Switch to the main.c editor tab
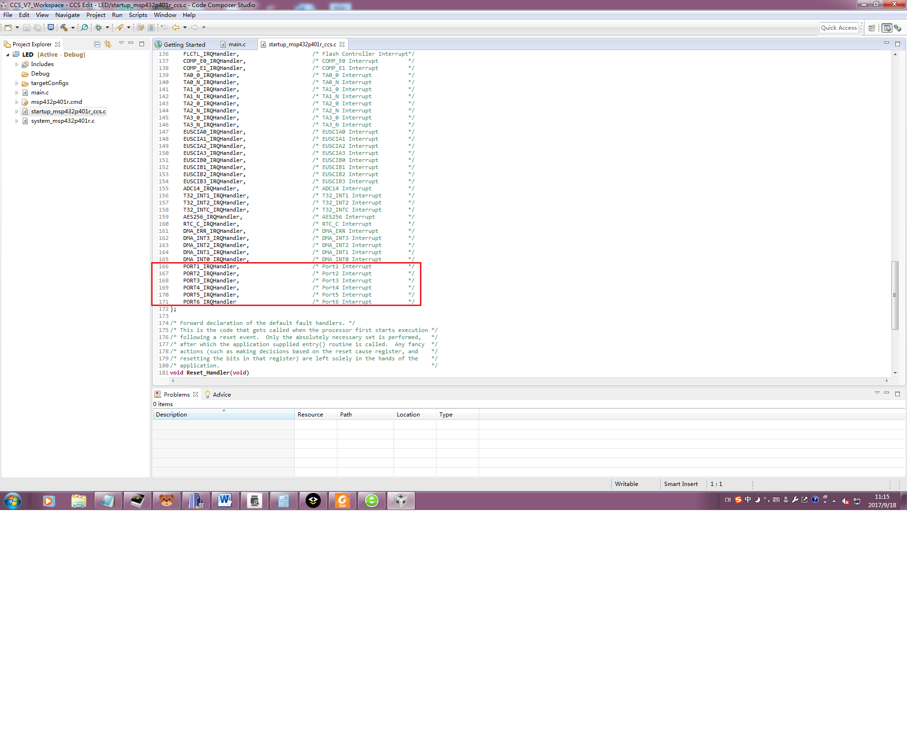 tap(237, 44)
